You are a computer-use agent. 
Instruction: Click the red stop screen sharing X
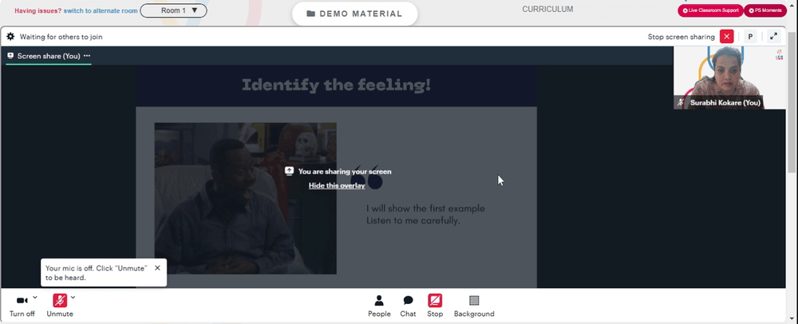click(727, 37)
